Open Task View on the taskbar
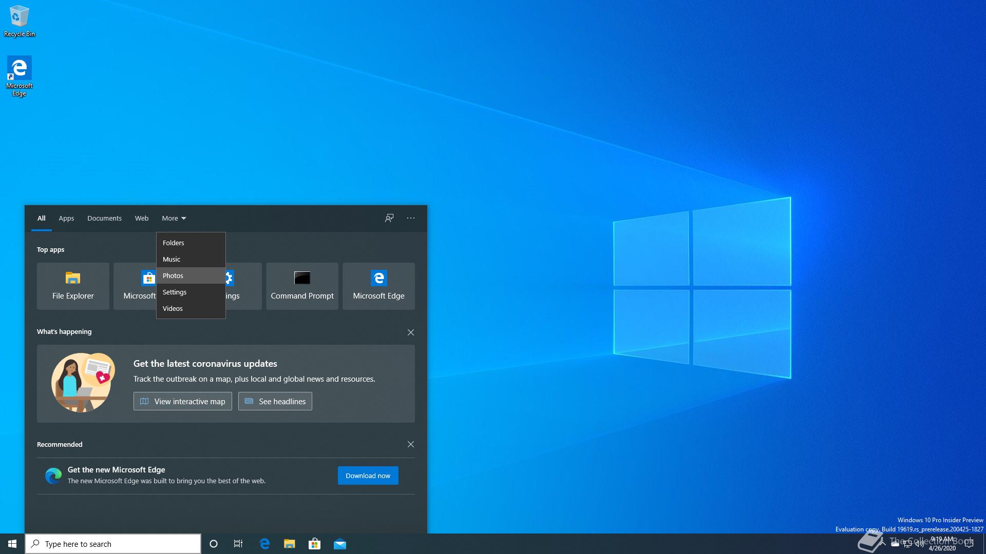Image resolution: width=986 pixels, height=554 pixels. coord(238,544)
